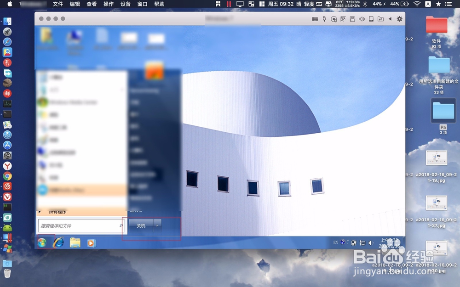Open the 帮助 menu

[159, 4]
